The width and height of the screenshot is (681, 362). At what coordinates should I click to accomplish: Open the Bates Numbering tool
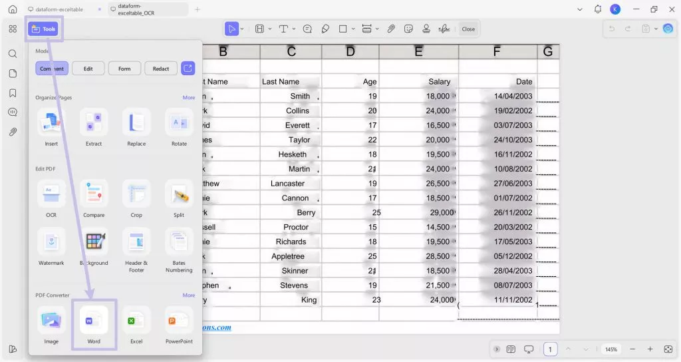pos(179,250)
